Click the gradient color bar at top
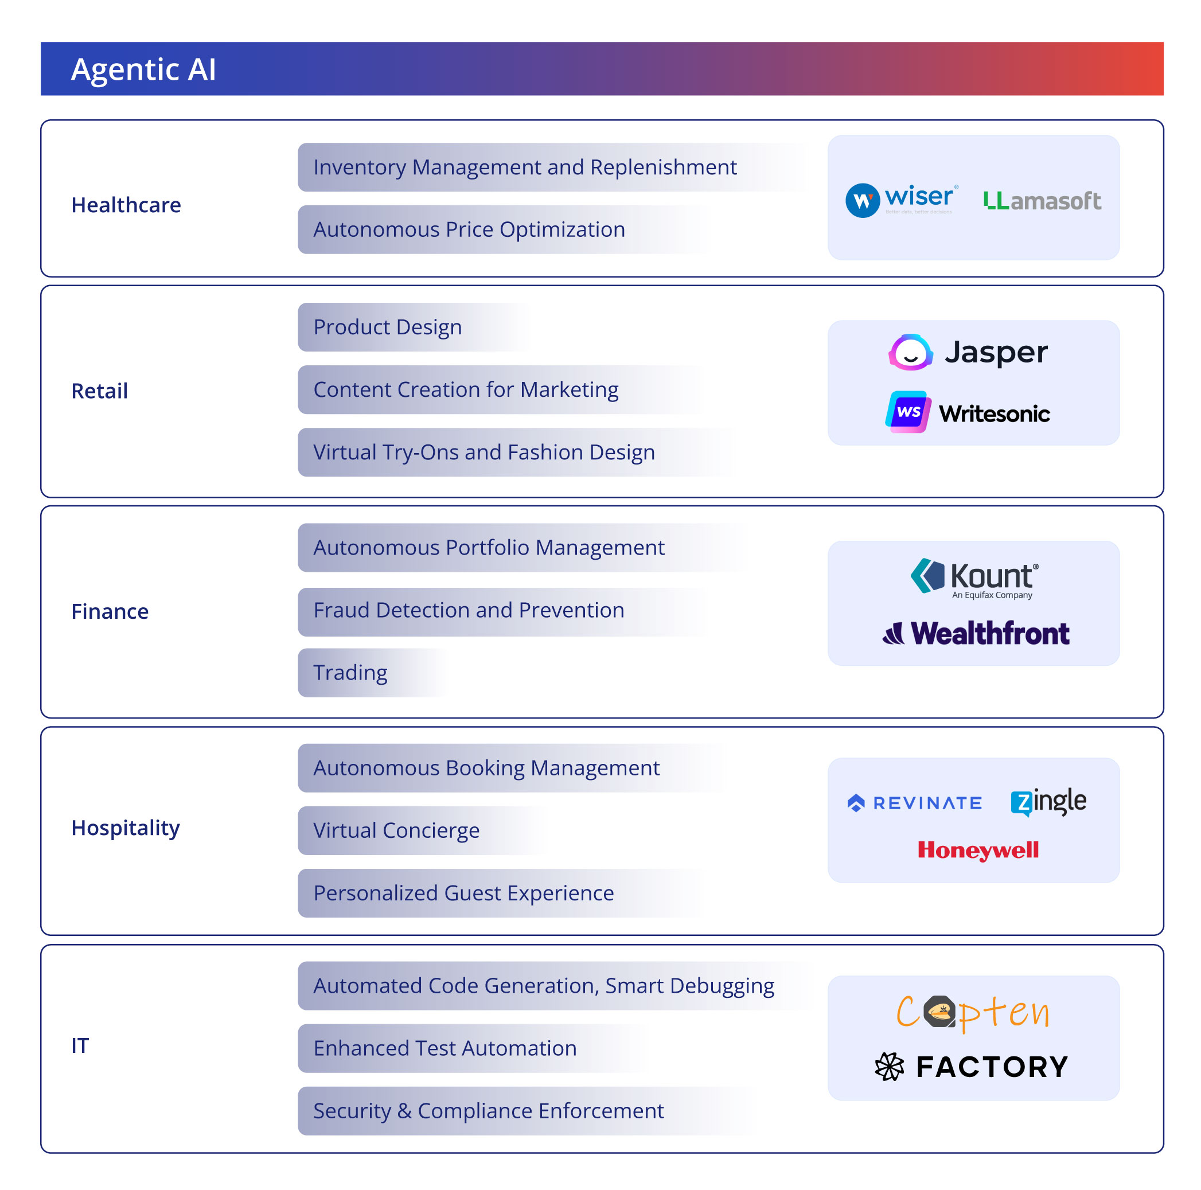 600,44
